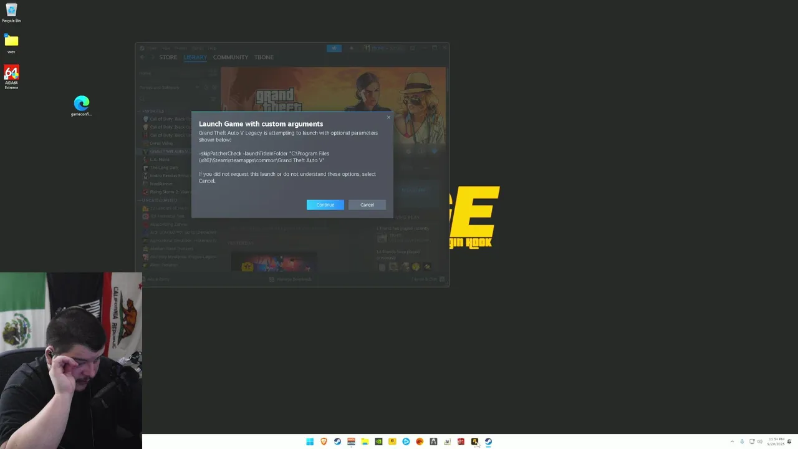The height and width of the screenshot is (449, 798).
Task: Open Friends & Chat in Steam footer
Action: 428,279
